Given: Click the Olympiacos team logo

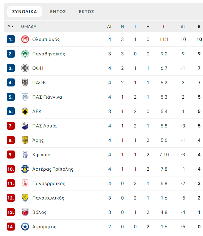Looking at the screenshot, I should click(25, 39).
